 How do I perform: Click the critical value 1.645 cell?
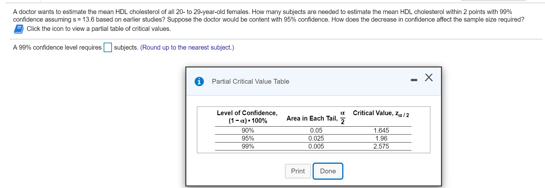tap(381, 130)
